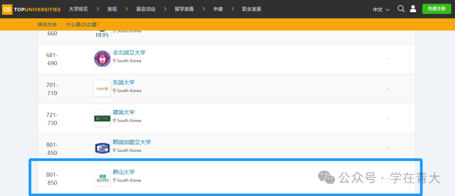Open the search magnifier icon

click(x=401, y=9)
